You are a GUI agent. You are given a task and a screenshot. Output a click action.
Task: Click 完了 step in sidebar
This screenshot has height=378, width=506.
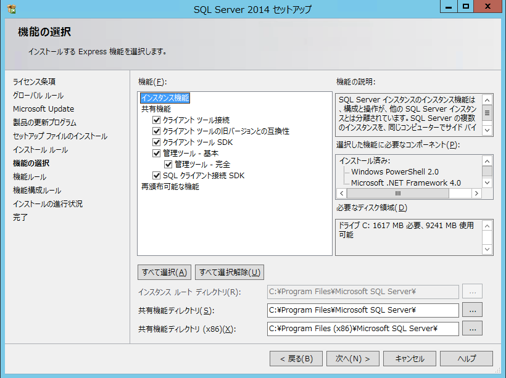point(20,218)
